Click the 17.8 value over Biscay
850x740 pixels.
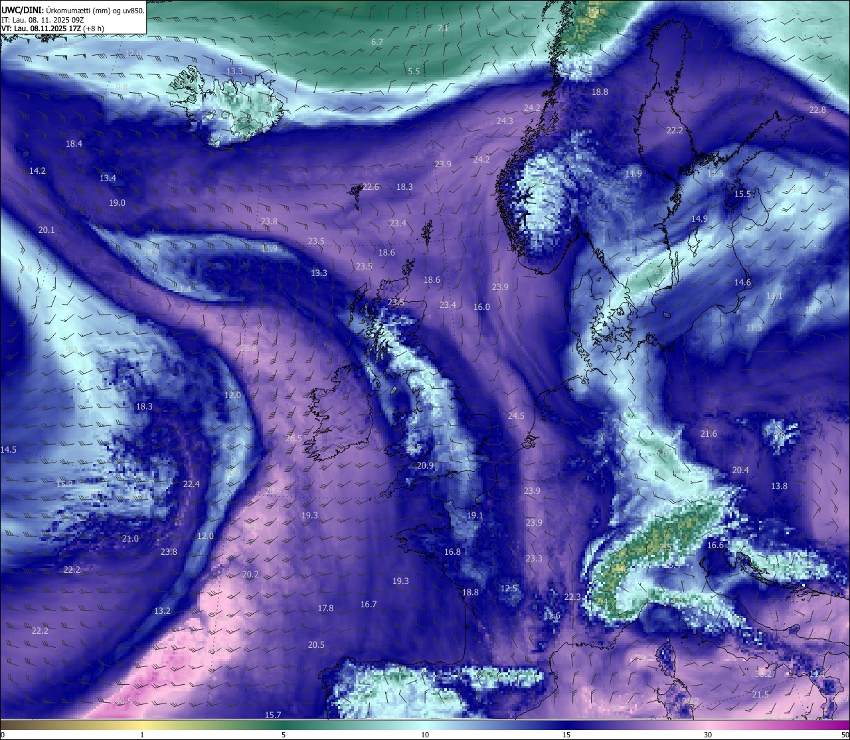pos(325,608)
